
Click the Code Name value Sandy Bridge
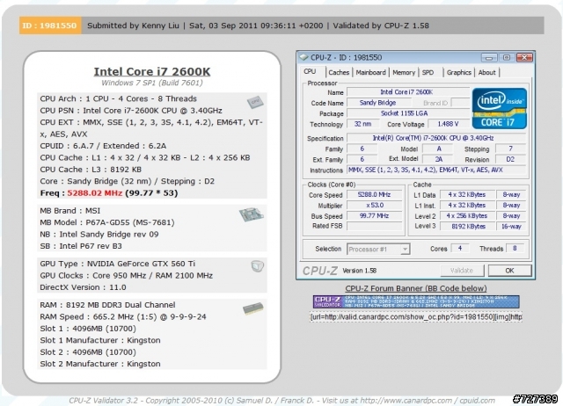click(x=378, y=103)
